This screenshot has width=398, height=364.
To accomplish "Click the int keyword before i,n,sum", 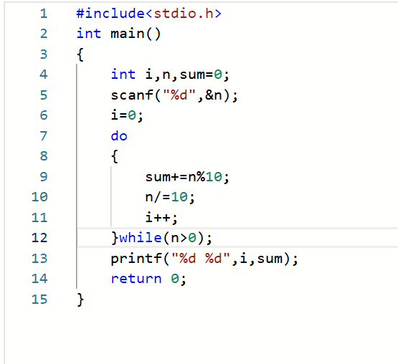I will tap(123, 75).
